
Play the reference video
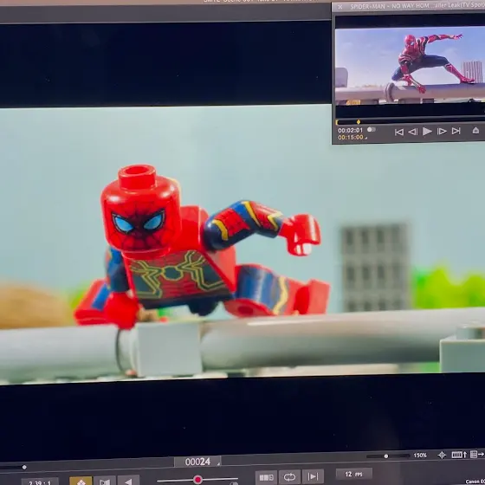[427, 132]
